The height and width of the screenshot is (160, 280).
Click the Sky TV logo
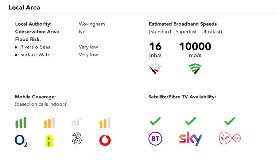click(191, 139)
